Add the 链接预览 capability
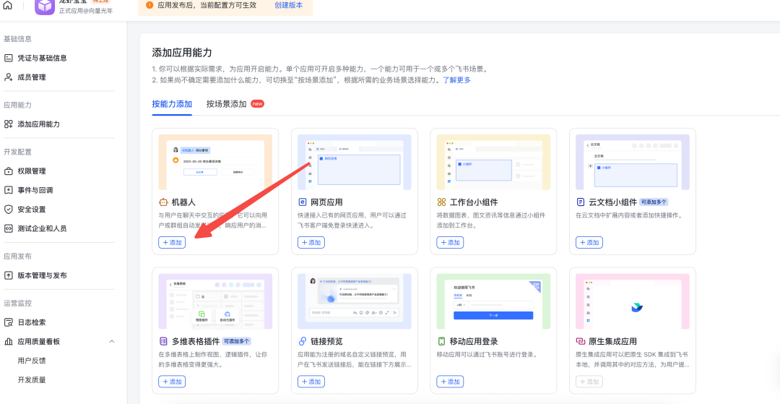The height and width of the screenshot is (404, 780). (x=311, y=382)
